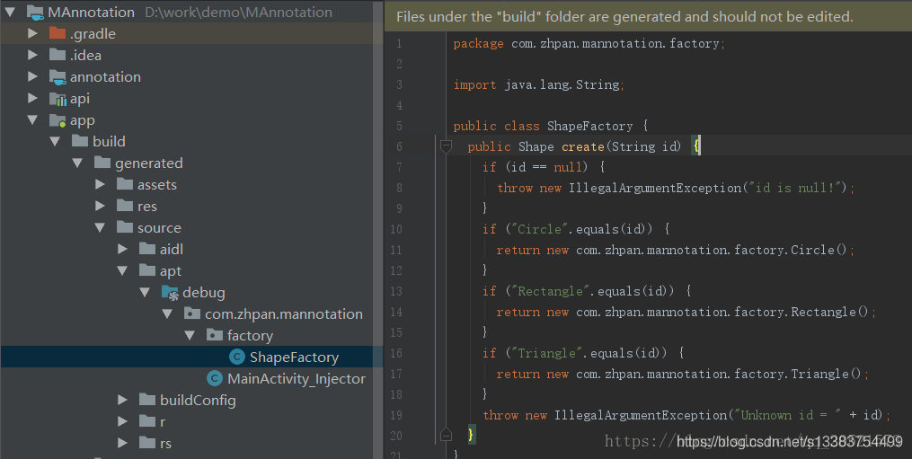Click the "Circle" string literal

pyautogui.click(x=539, y=229)
